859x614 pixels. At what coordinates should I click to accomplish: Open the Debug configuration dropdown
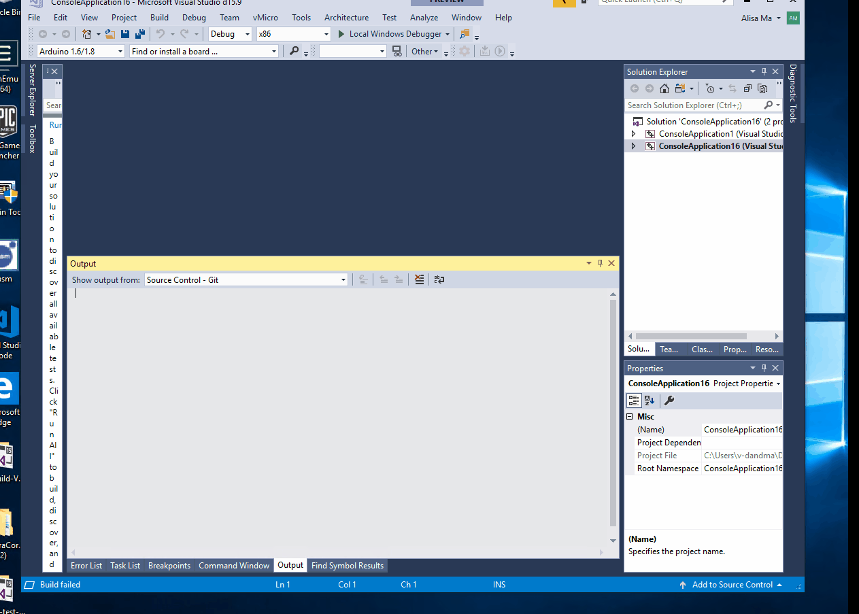(x=230, y=34)
